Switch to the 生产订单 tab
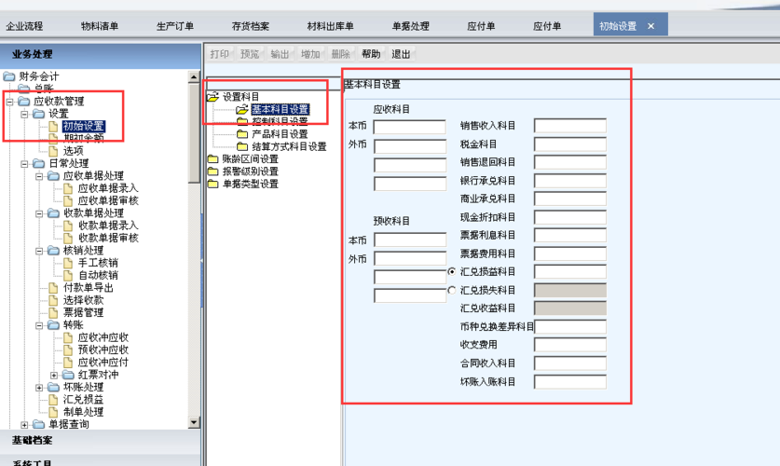 pyautogui.click(x=174, y=26)
